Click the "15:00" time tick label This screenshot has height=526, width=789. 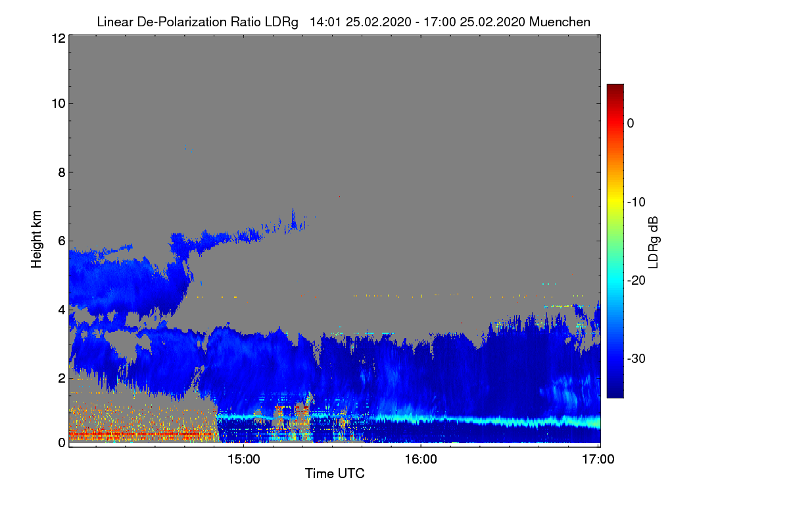tap(243, 460)
